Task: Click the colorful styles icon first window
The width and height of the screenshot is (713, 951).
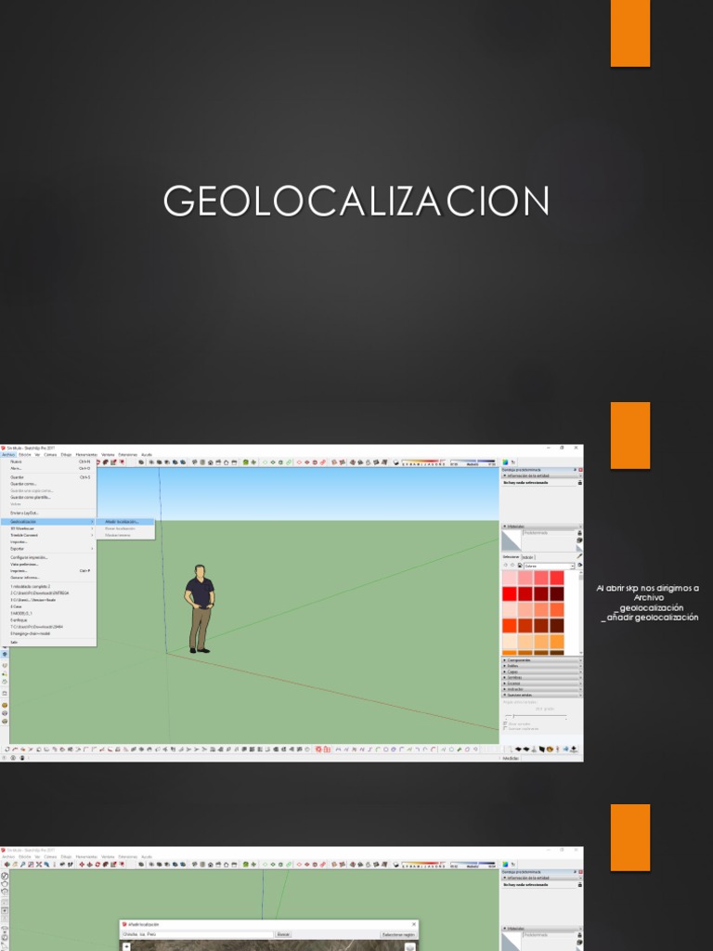Action: (505, 462)
